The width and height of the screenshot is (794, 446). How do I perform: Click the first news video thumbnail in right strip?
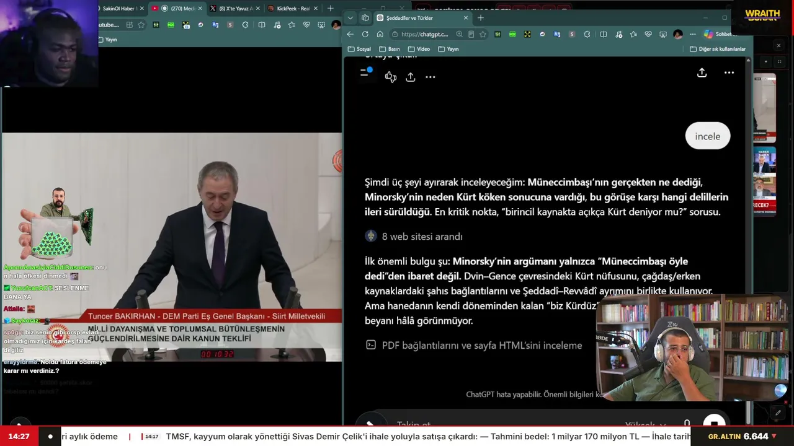(764, 108)
